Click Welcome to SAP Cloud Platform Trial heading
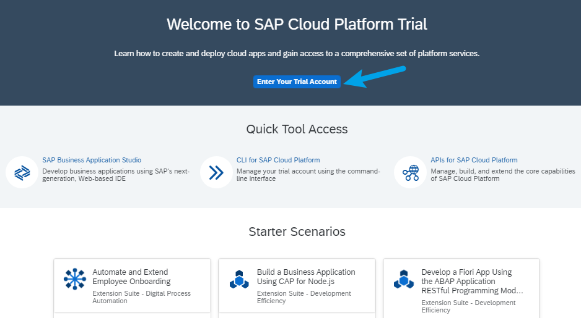The image size is (581, 318). (x=297, y=24)
